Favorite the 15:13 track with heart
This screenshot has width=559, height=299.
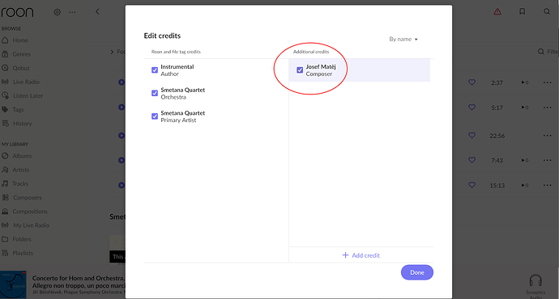pyautogui.click(x=472, y=185)
